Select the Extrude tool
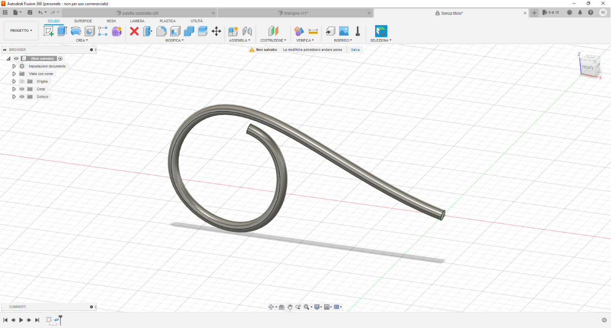Screen dimensions: 611x328 tap(62, 31)
